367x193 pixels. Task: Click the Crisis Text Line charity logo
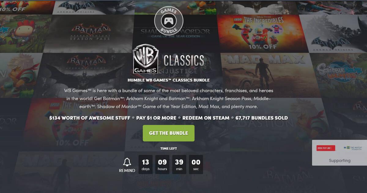[x=326, y=148]
